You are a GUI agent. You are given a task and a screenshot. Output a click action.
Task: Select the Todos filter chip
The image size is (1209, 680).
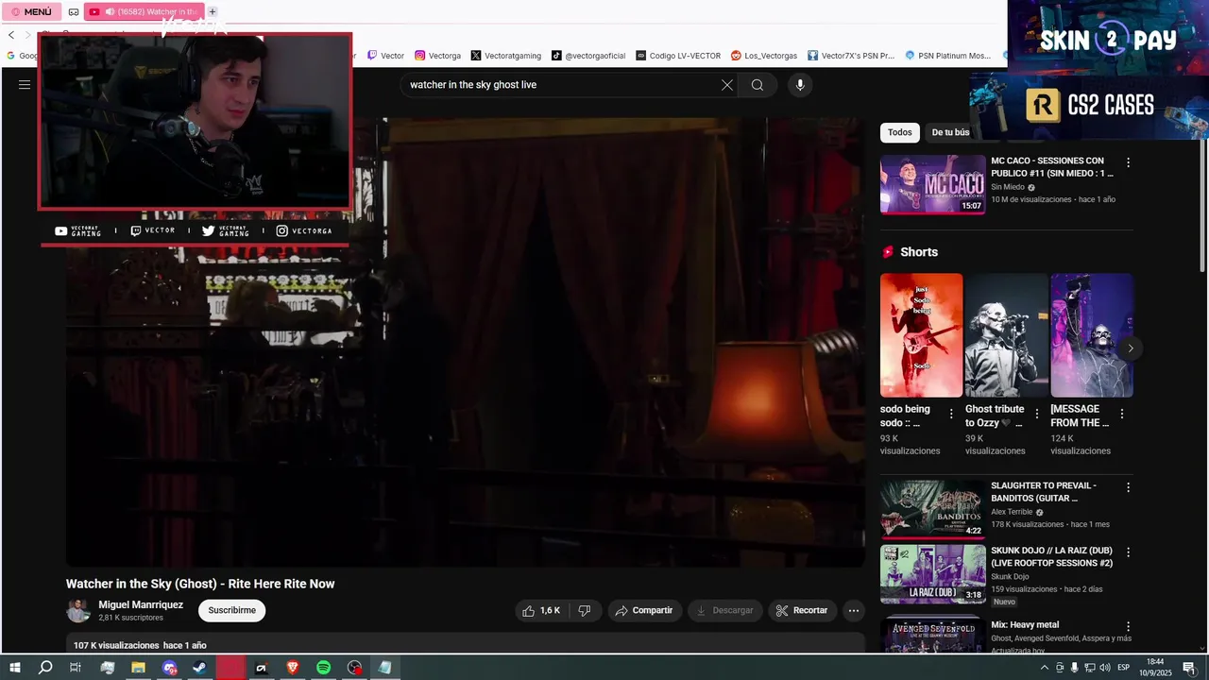(900, 132)
